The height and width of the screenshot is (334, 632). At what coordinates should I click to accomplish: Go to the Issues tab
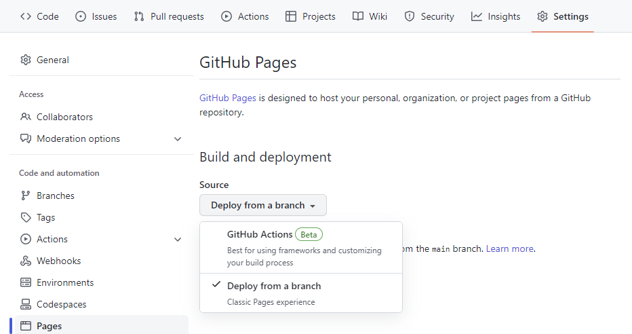pyautogui.click(x=96, y=16)
